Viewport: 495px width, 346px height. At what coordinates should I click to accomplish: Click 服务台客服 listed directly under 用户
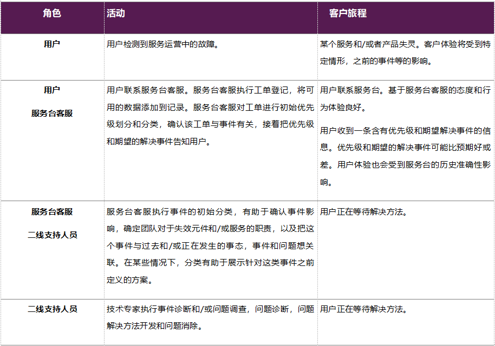52,114
